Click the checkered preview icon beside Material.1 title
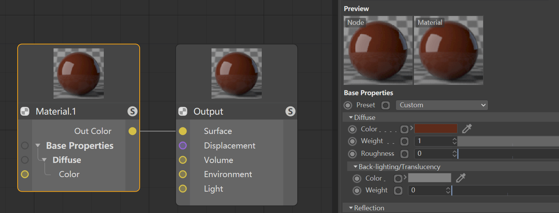 coord(25,111)
